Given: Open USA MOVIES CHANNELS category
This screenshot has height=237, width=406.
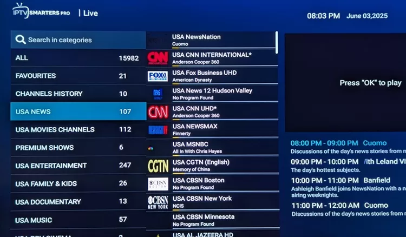Looking at the screenshot, I should [78, 129].
